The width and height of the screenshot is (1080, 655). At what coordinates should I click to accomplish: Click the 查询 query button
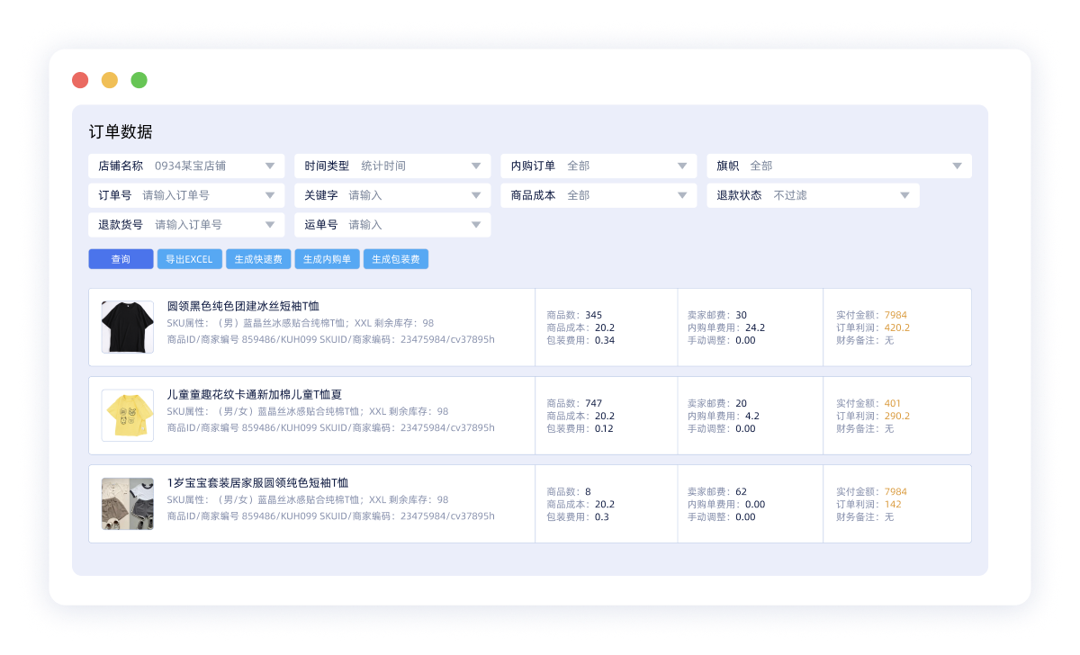point(121,259)
